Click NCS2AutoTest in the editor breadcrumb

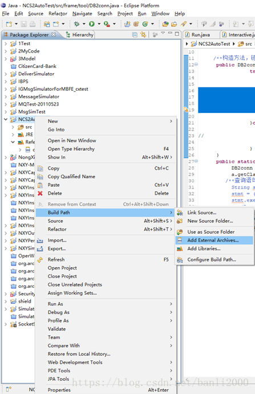coord(214,44)
